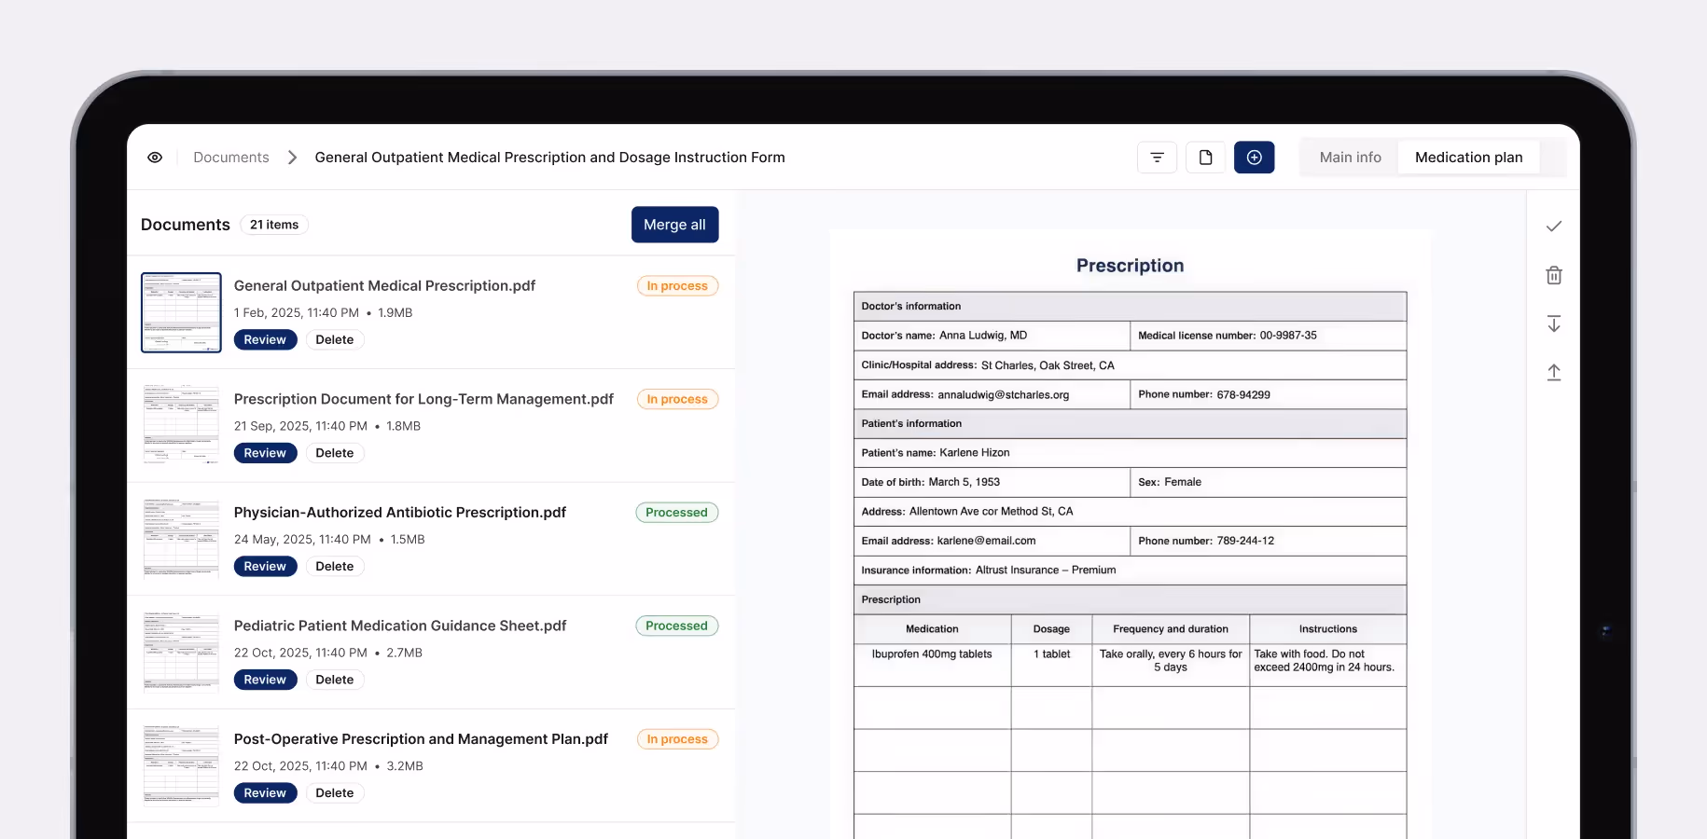Click annaludwig@stcharles.org email cell
This screenshot has width=1707, height=839.
point(992,394)
